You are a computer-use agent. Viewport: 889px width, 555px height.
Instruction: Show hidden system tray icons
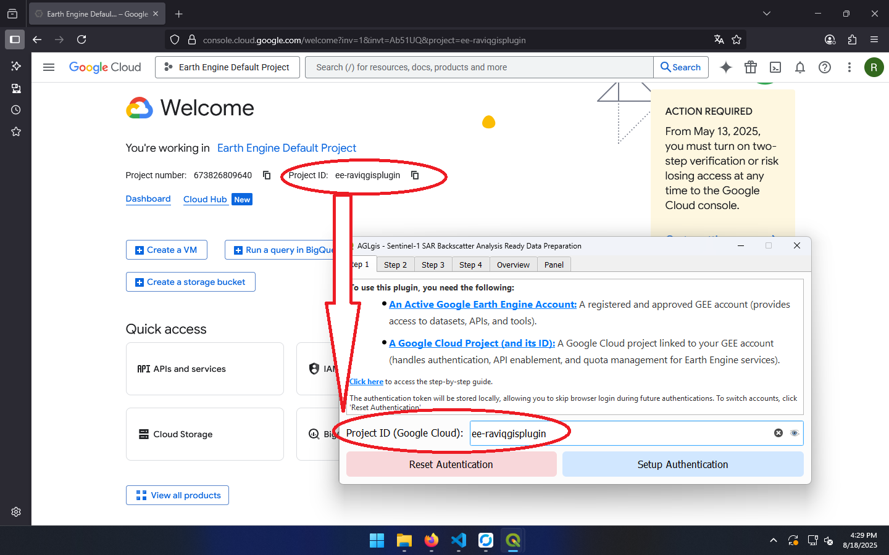click(x=773, y=541)
